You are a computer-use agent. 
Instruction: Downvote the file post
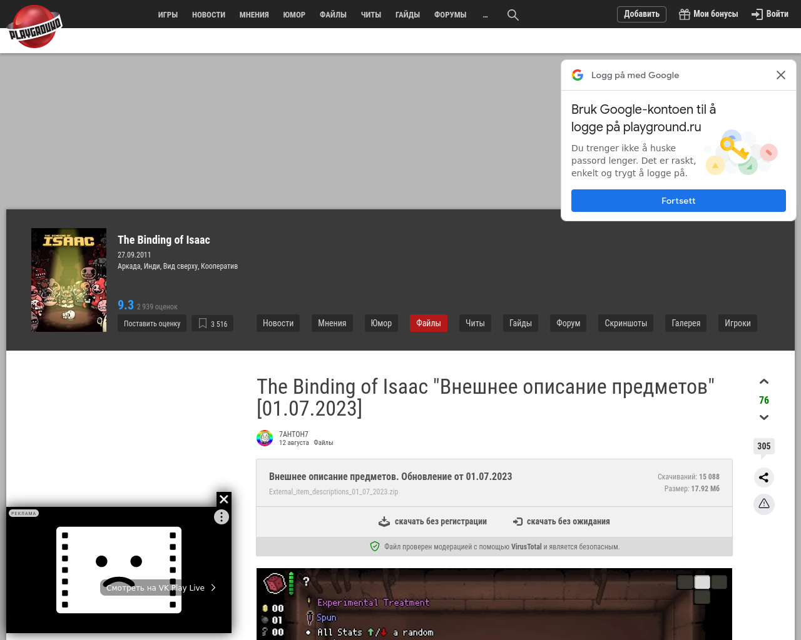click(x=764, y=417)
